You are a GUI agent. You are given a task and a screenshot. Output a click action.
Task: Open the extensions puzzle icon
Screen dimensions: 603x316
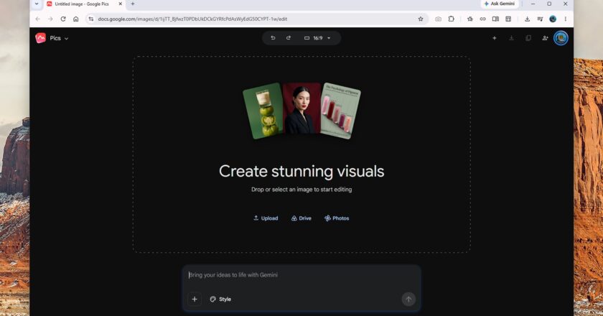point(451,19)
